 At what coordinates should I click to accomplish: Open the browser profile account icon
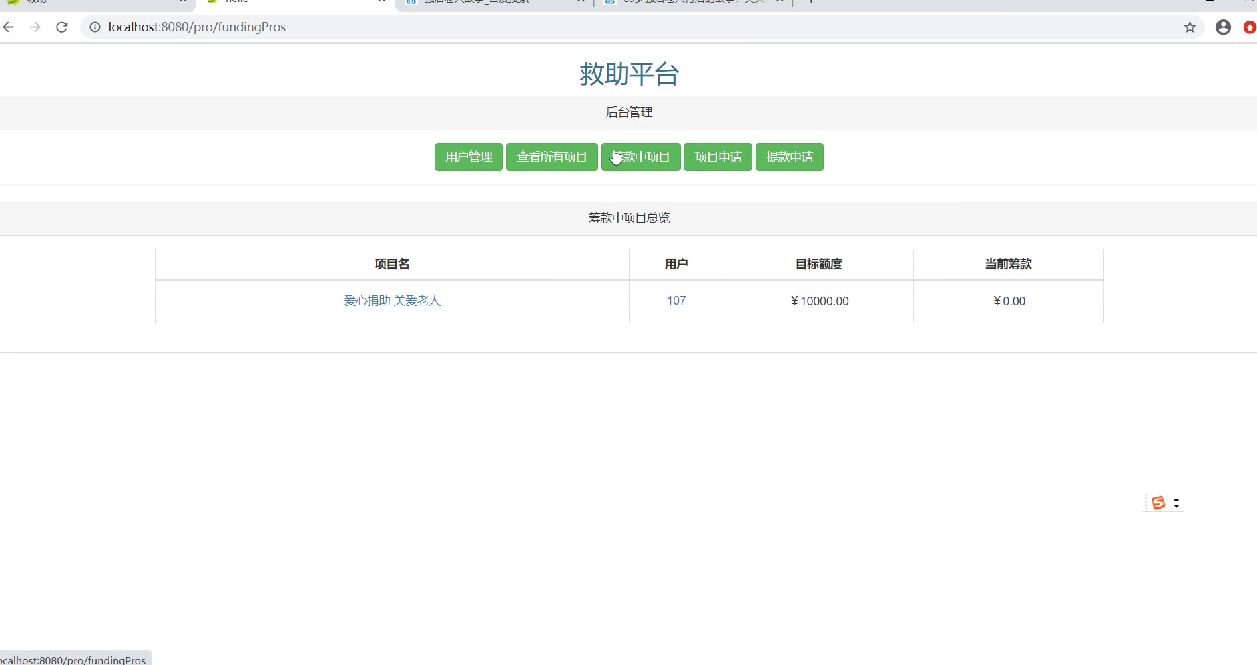1223,27
